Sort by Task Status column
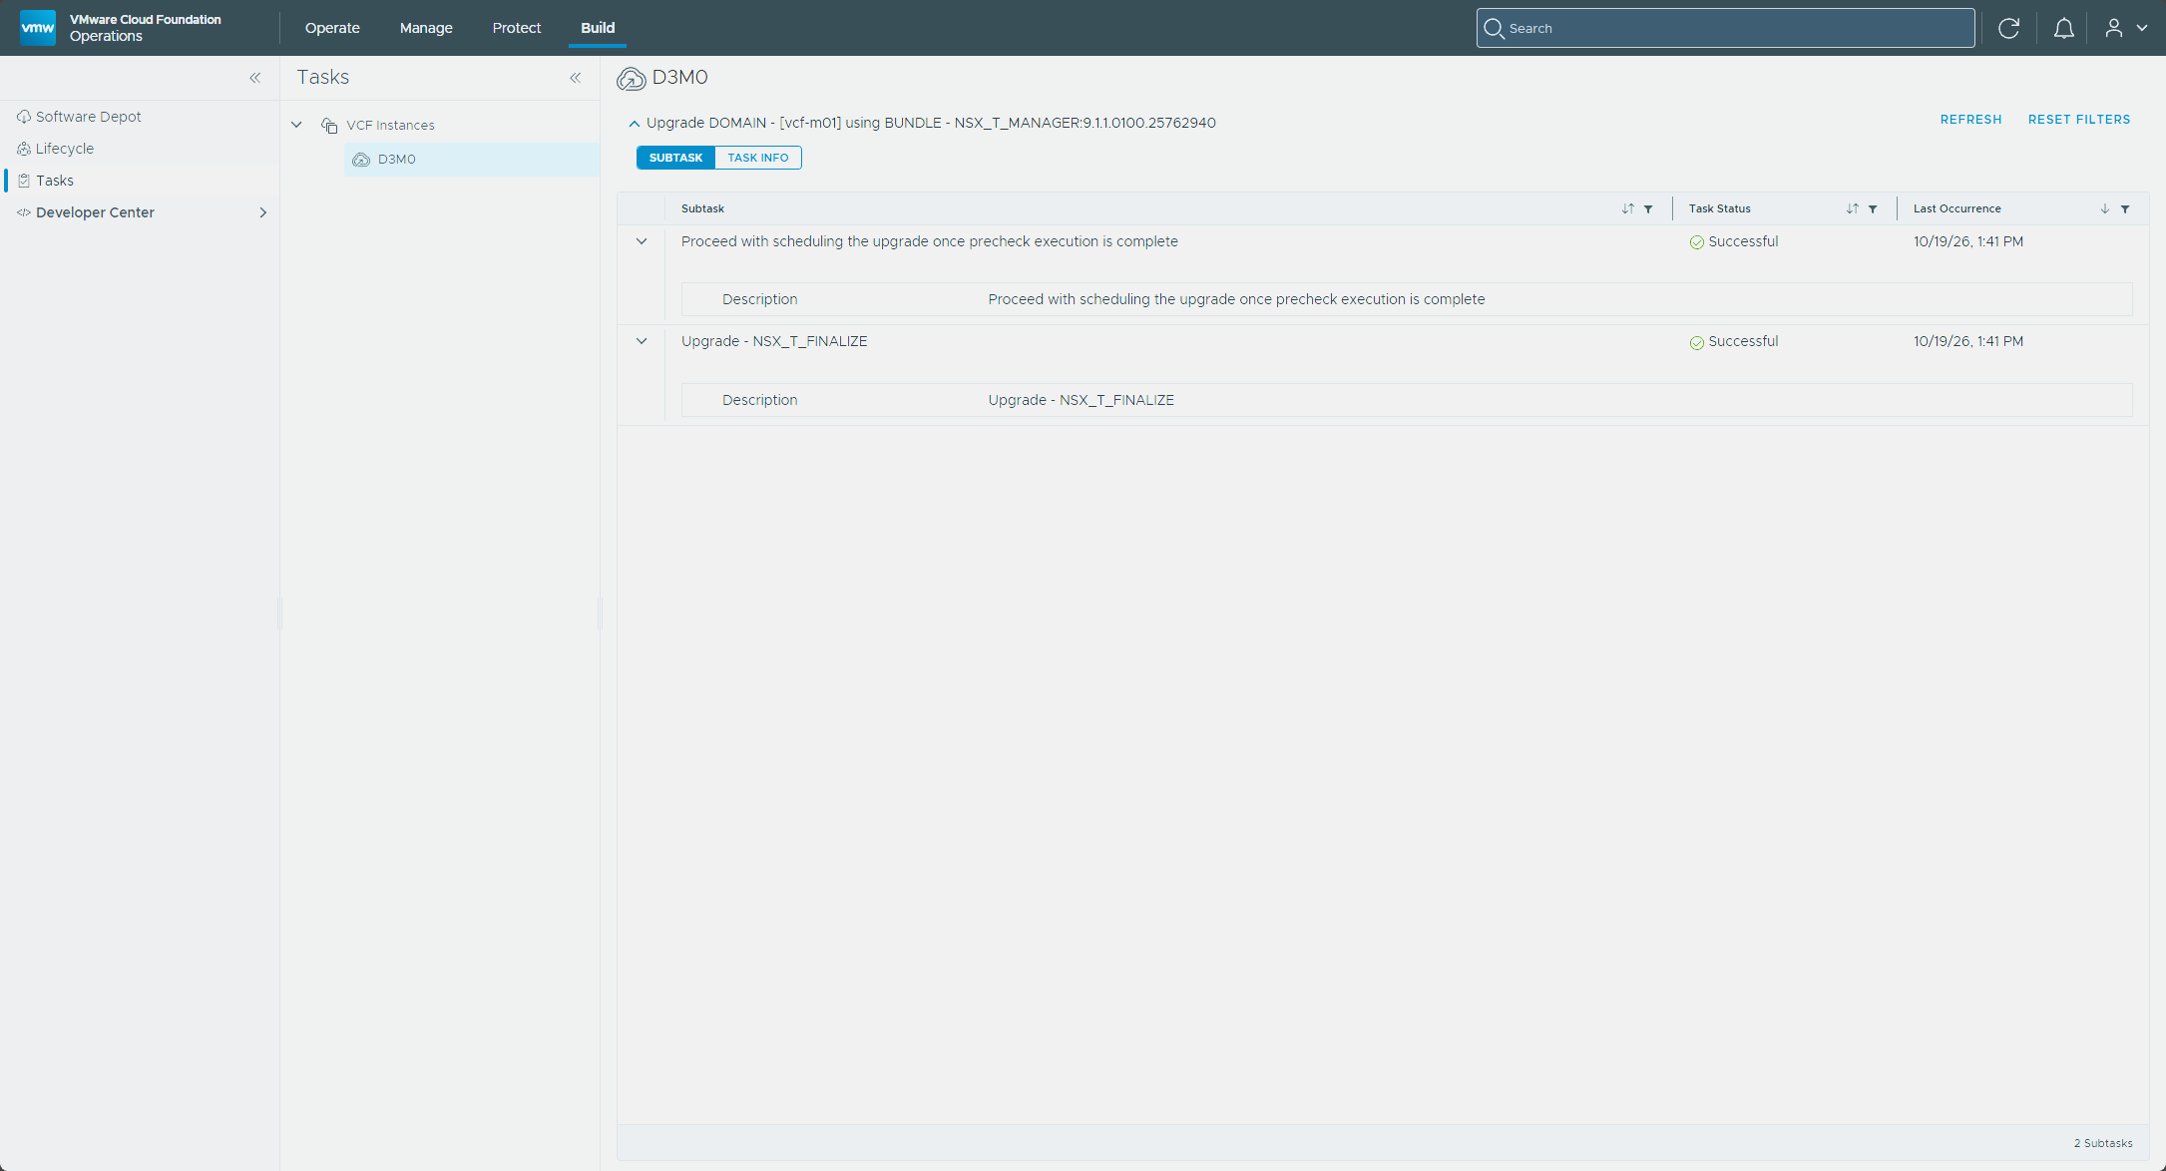Image resolution: width=2166 pixels, height=1171 pixels. coord(1852,208)
